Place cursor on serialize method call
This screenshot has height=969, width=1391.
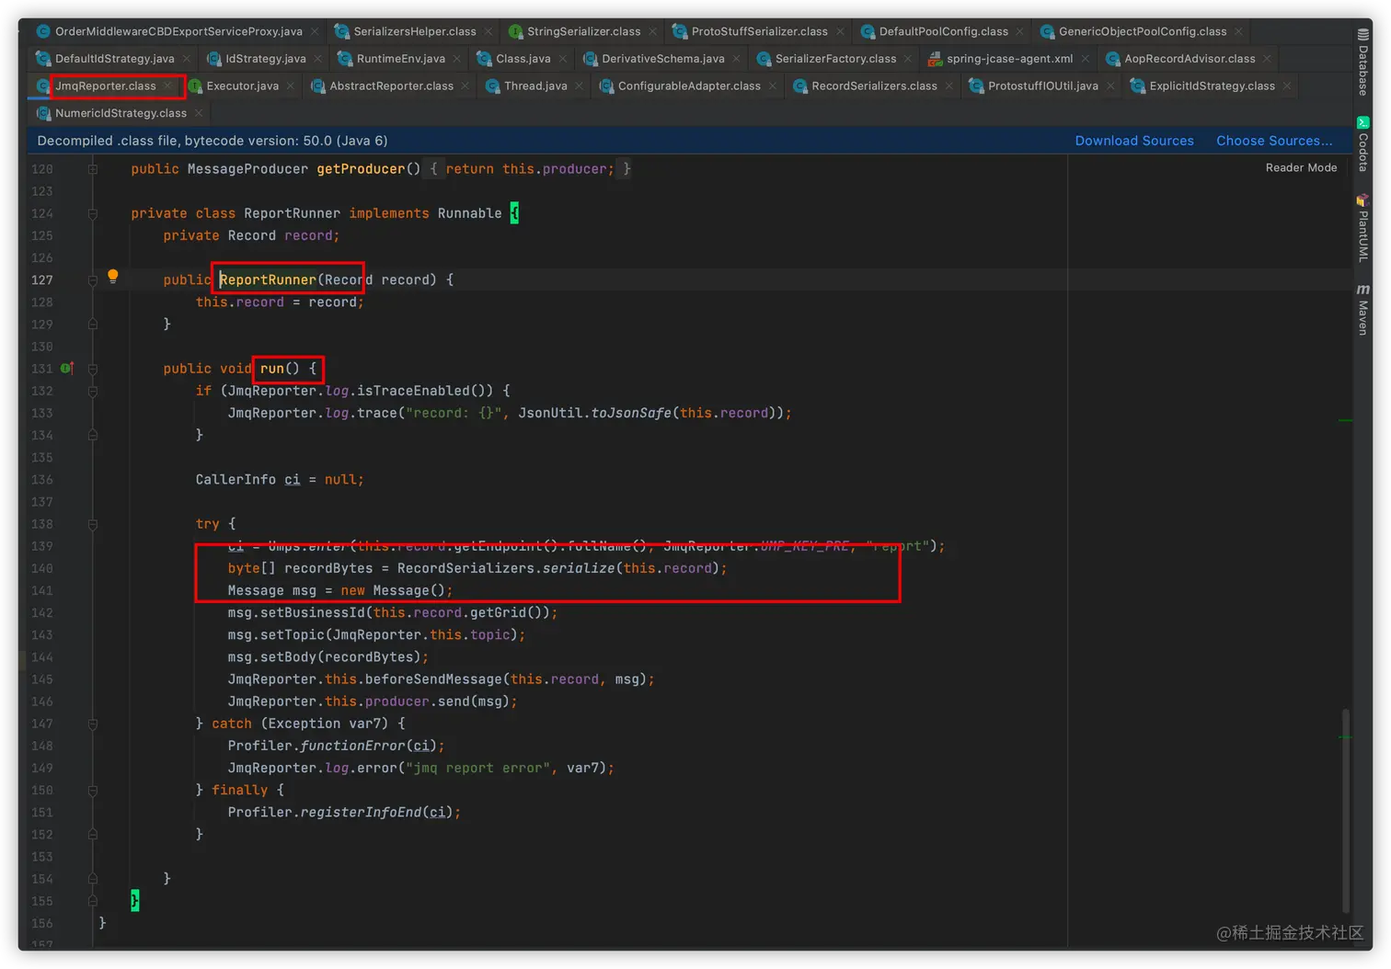coord(579,568)
